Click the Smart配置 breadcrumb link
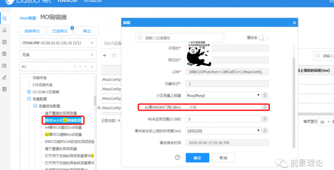334x170 pixels. (28, 18)
